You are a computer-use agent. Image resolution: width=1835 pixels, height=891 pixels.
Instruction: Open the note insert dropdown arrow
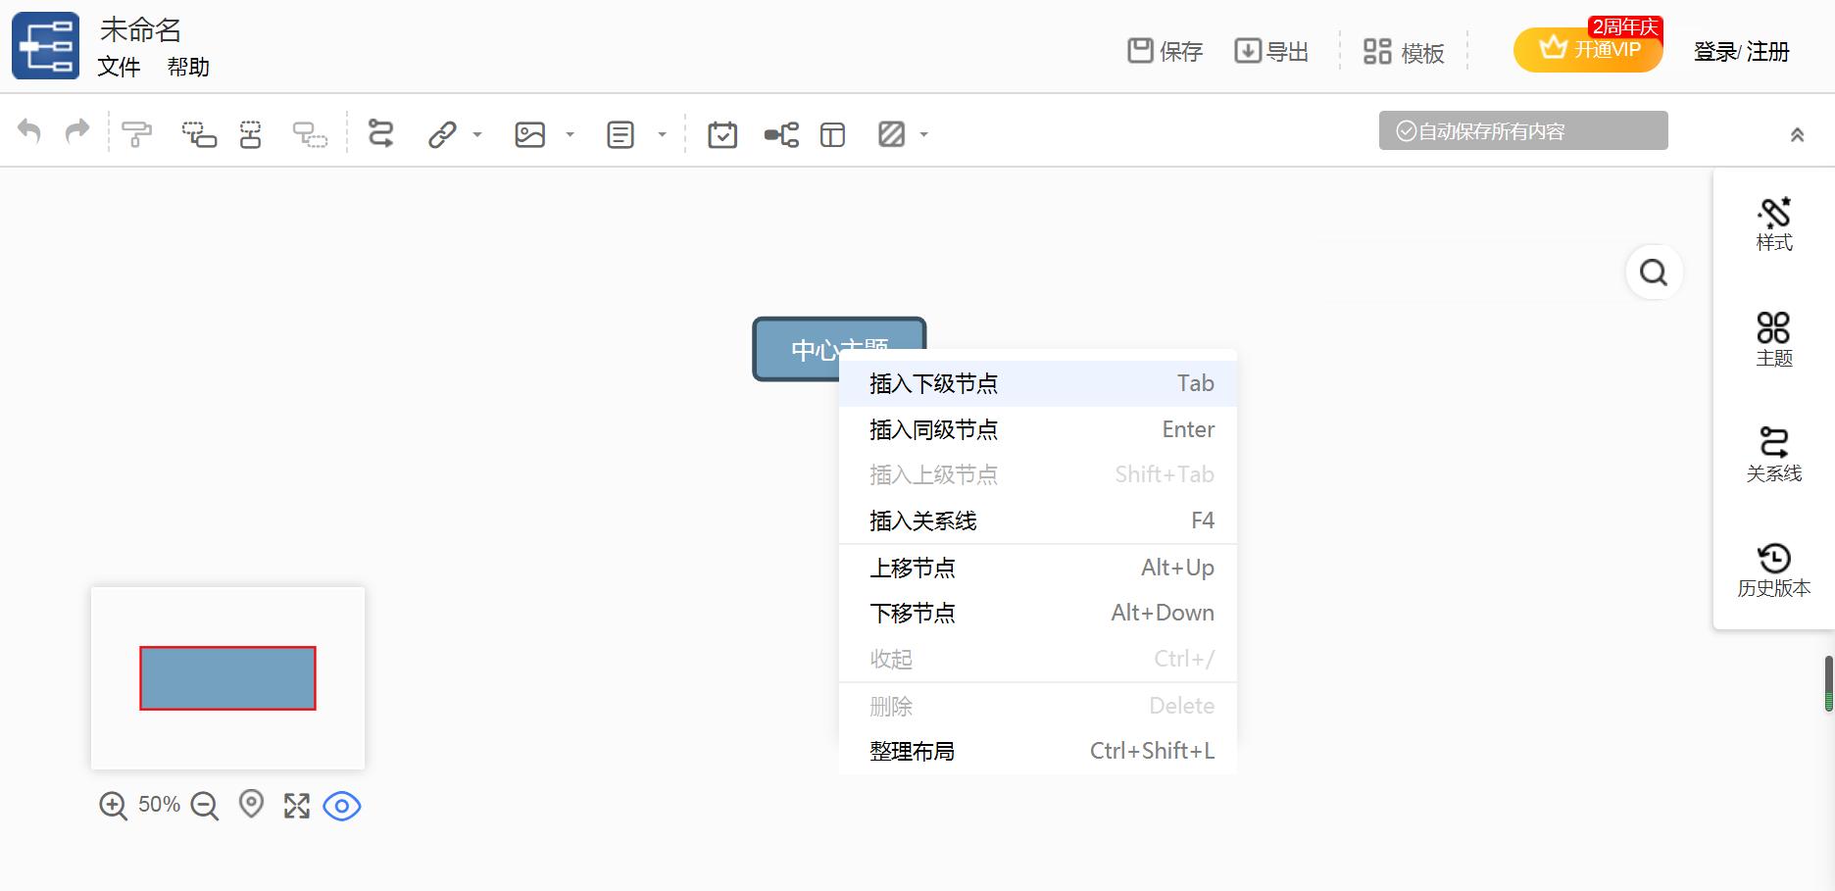tap(663, 135)
